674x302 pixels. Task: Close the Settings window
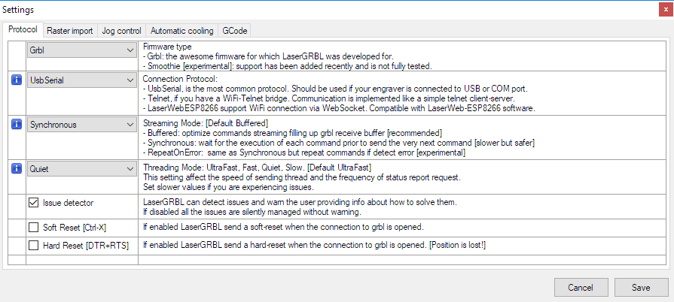coord(666,10)
